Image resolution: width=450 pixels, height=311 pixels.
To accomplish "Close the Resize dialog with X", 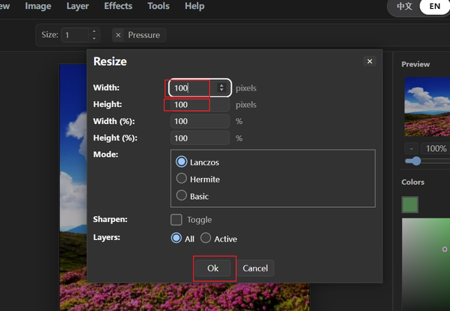I will [369, 61].
